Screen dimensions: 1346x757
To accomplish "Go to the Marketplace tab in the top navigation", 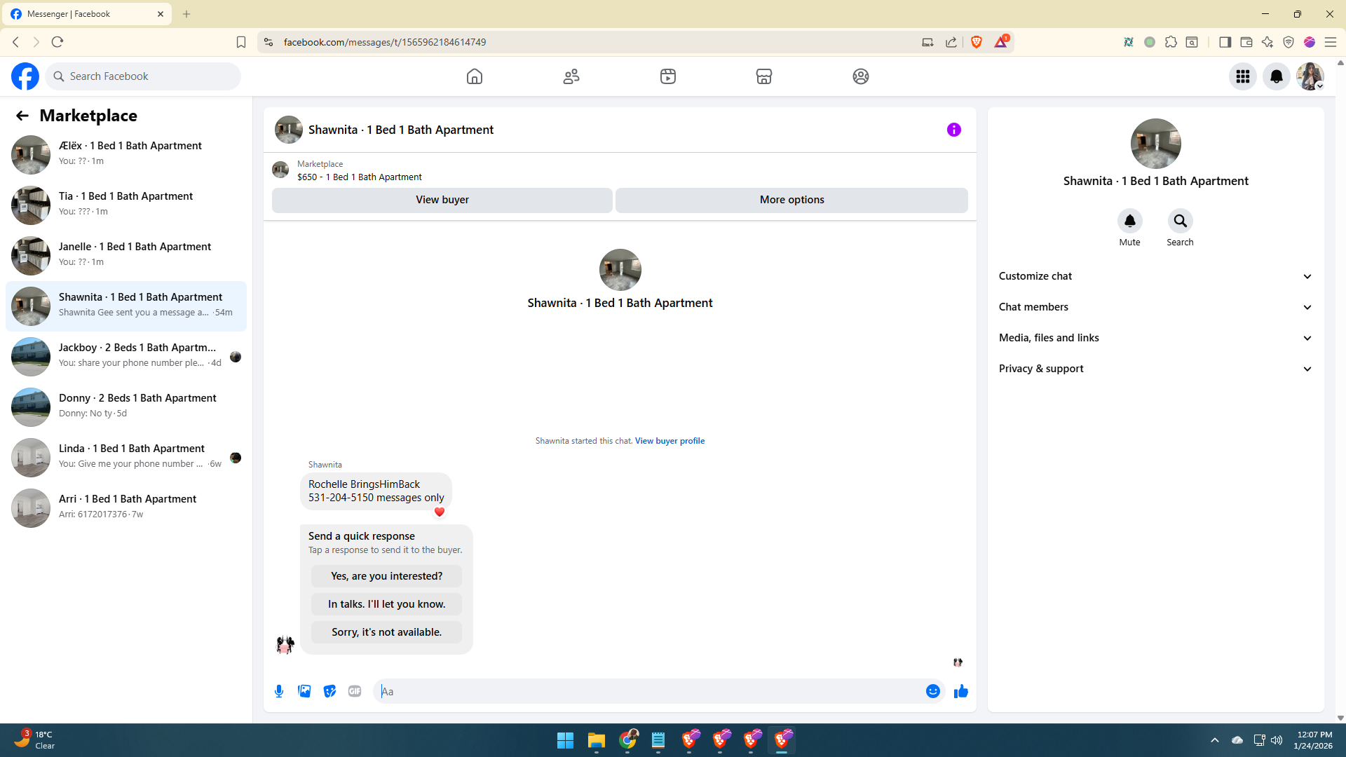I will (x=763, y=76).
